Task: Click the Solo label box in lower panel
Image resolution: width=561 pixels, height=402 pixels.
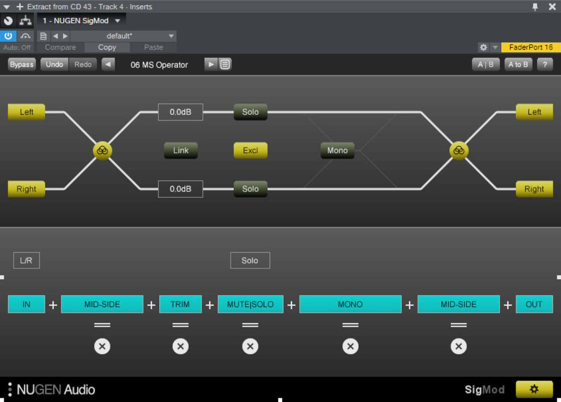Action: pos(250,260)
